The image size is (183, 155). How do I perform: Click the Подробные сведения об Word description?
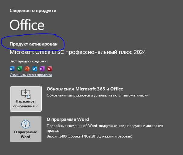coord(105,128)
